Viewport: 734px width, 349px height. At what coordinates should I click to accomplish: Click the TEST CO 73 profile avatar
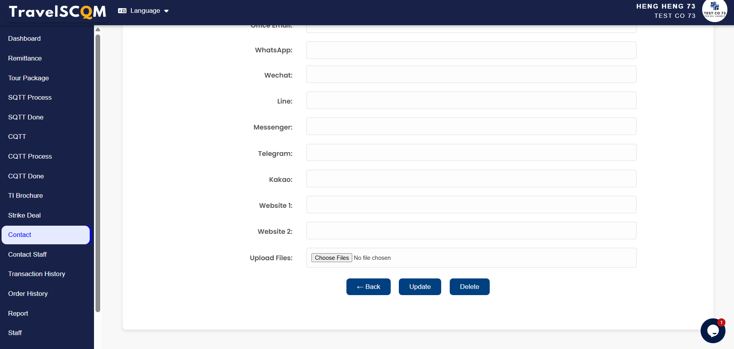coord(715,11)
